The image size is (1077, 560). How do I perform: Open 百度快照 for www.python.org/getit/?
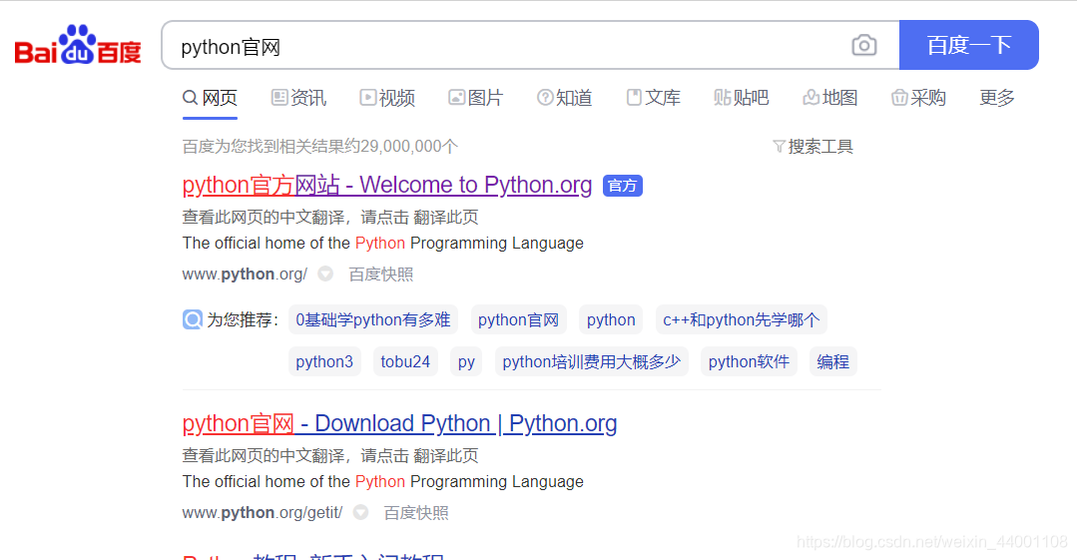[416, 513]
